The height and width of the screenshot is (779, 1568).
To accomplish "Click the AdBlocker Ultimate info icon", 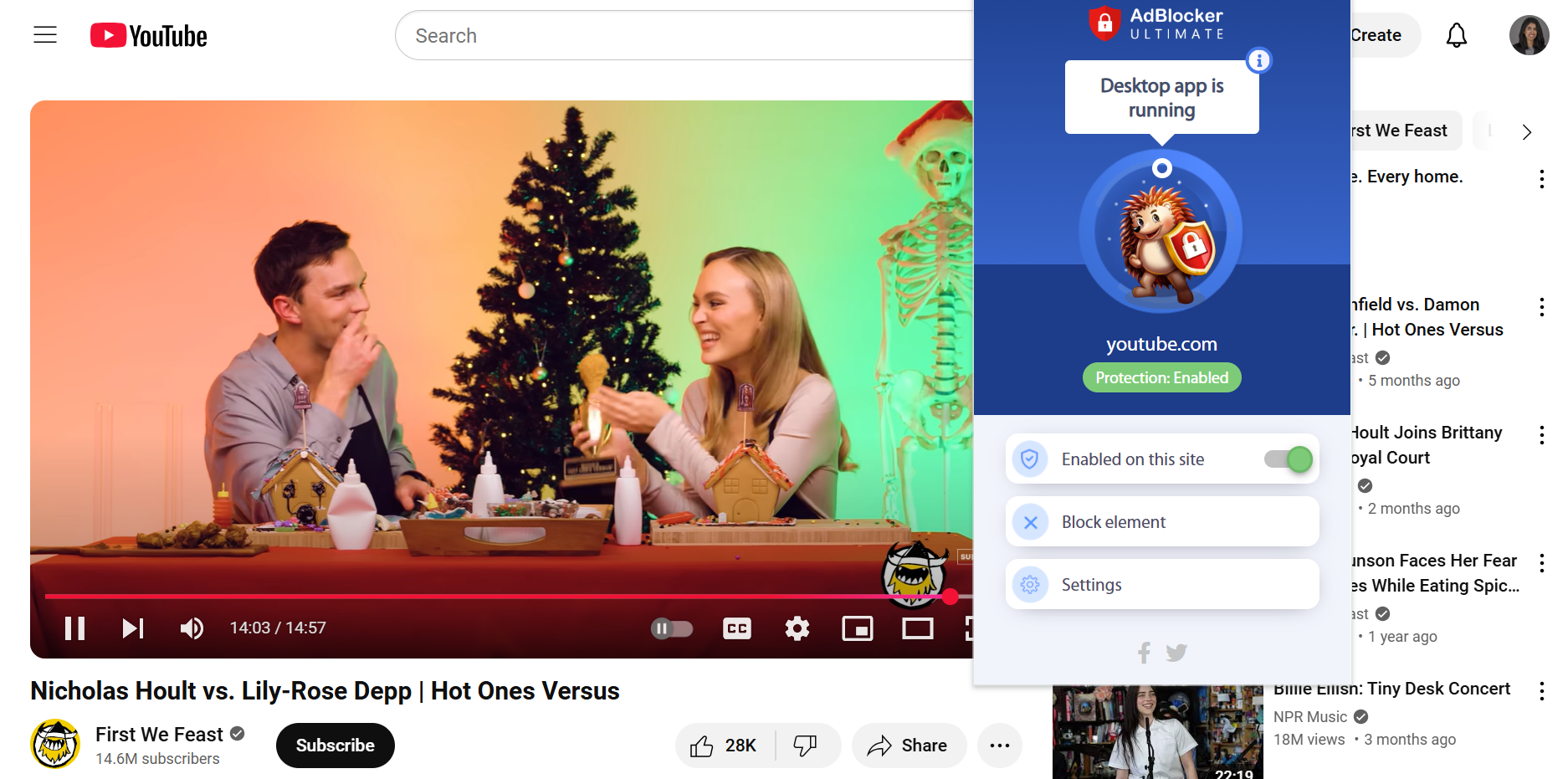I will click(x=1258, y=60).
